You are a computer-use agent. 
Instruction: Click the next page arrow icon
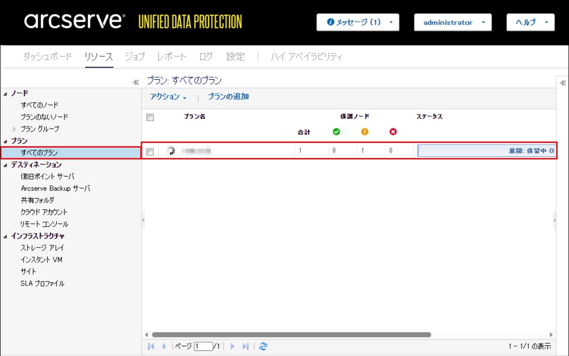pos(232,347)
